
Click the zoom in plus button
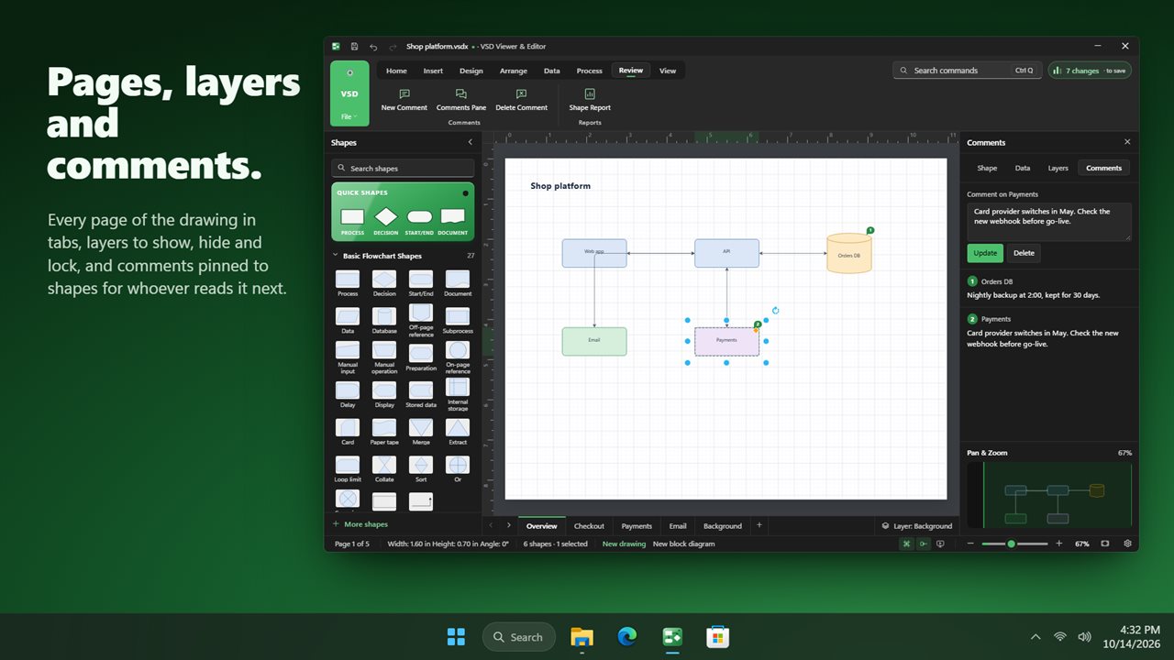point(1059,544)
